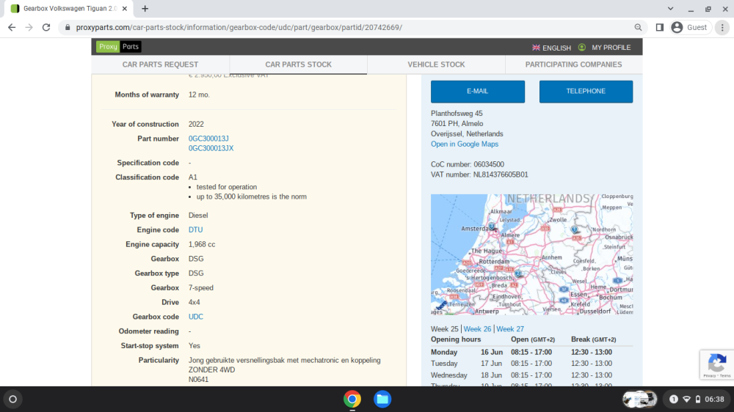The image size is (734, 412).
Task: Click the Netherlands map thumbnail
Action: tap(531, 254)
